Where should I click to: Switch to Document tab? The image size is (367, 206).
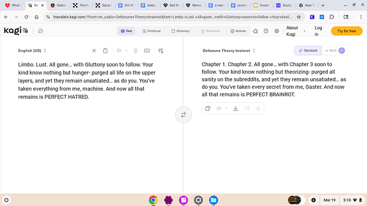coord(210,31)
